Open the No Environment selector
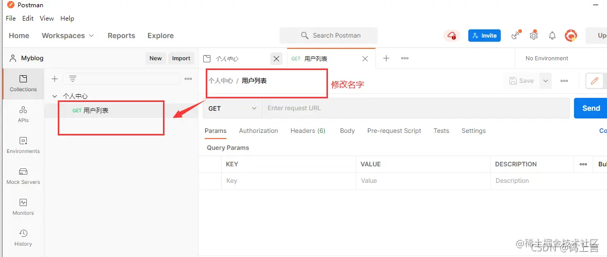Image resolution: width=607 pixels, height=257 pixels. [x=547, y=58]
